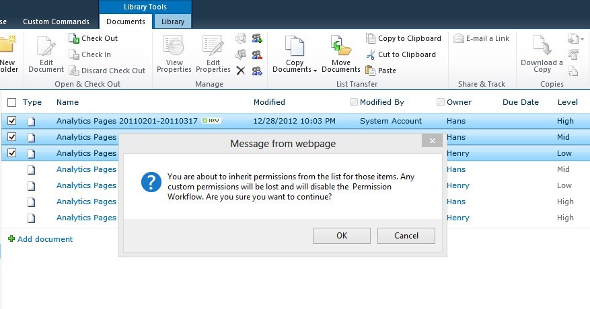This screenshot has height=309, width=590.
Task: Toggle the select-all checkbox in header
Action: 12,102
